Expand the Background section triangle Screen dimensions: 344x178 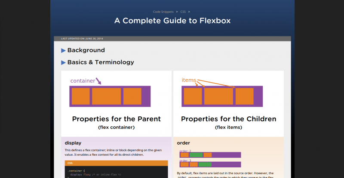[64, 50]
